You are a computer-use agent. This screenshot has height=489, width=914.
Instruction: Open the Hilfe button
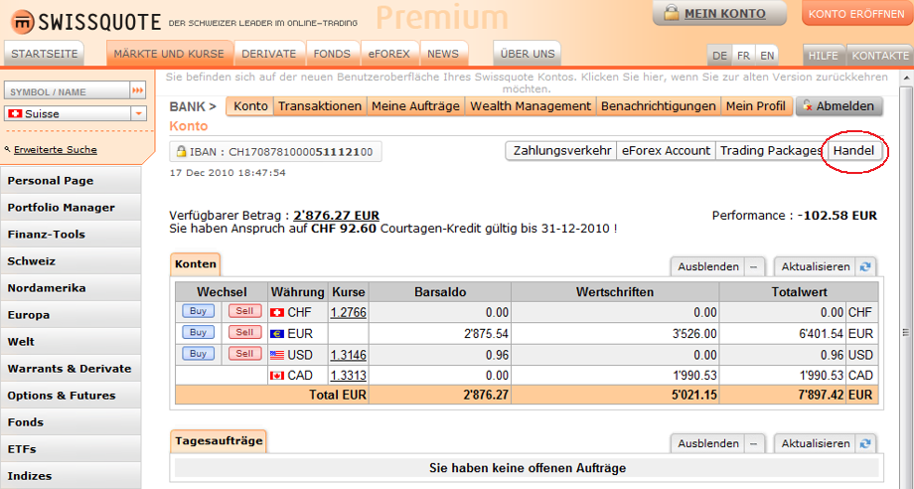pos(823,56)
